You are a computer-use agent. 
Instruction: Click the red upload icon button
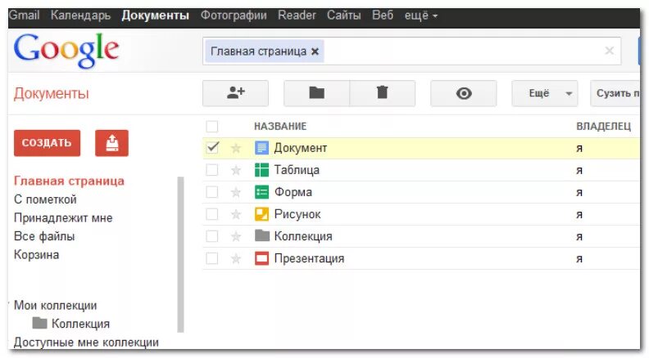click(111, 143)
